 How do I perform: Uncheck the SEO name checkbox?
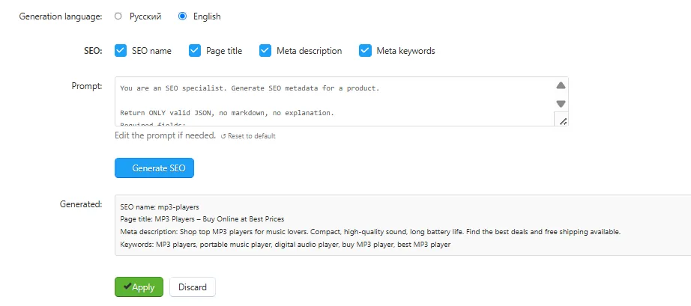121,51
